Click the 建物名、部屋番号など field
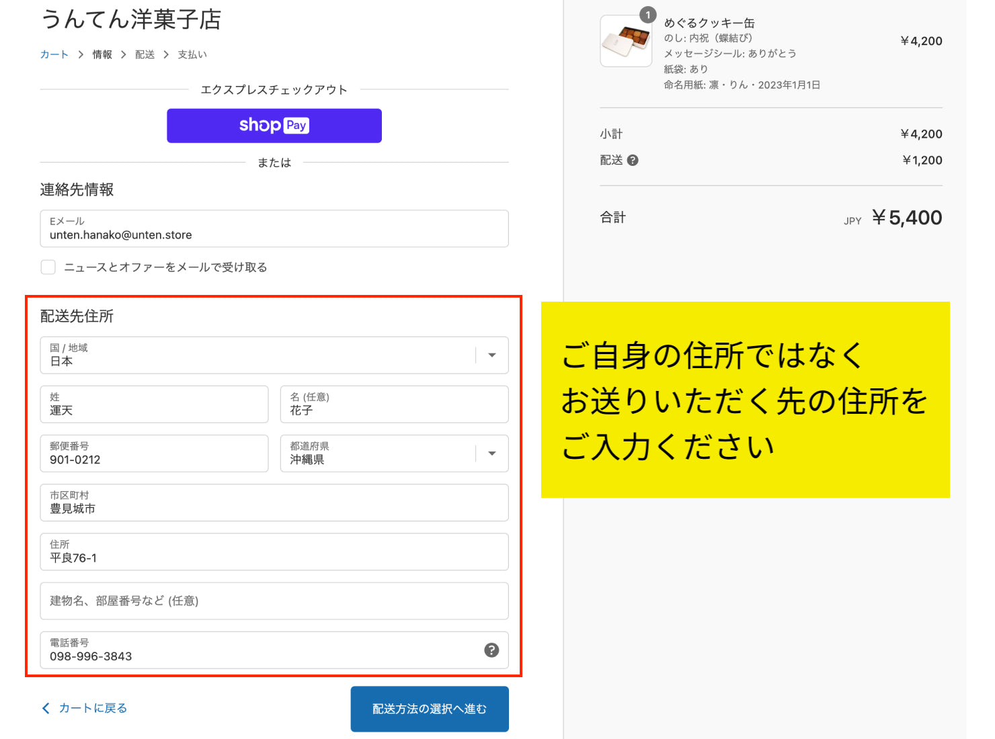995x739 pixels. [x=274, y=601]
